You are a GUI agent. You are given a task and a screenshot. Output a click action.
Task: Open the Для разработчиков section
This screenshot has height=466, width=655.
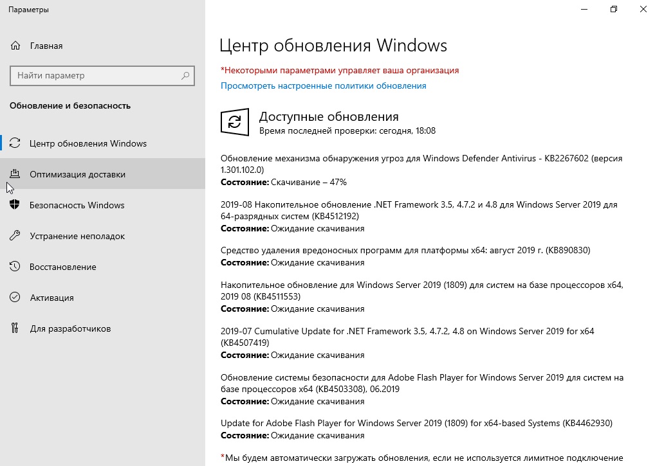click(70, 328)
